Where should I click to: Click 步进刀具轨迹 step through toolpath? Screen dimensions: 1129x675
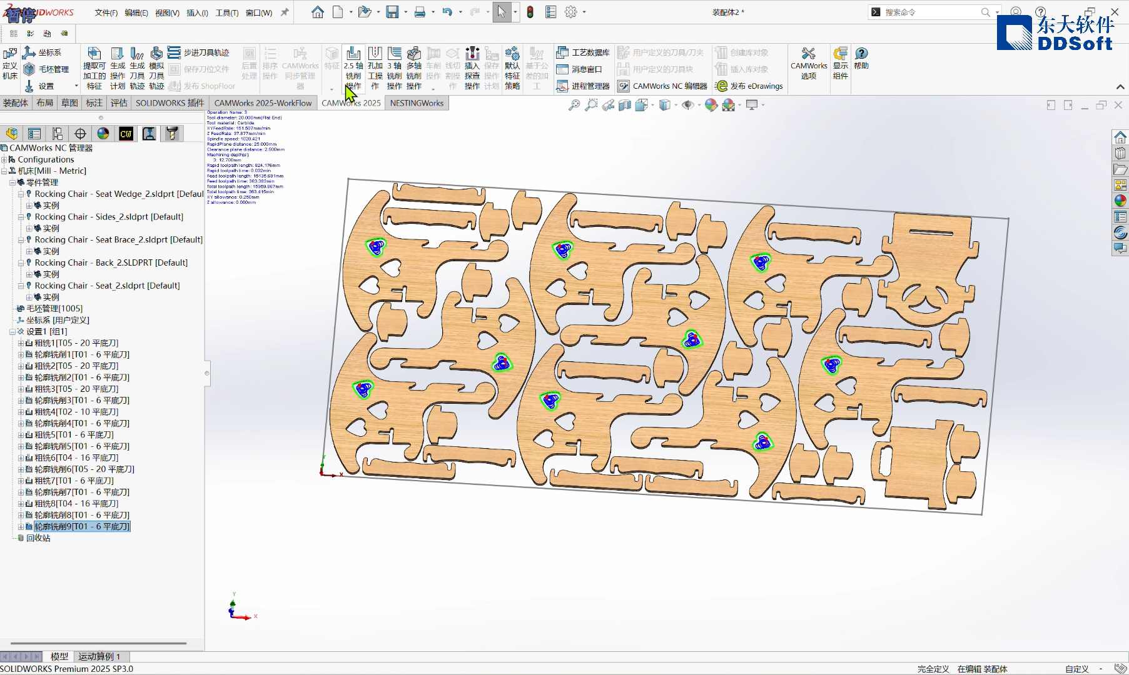[x=199, y=52]
